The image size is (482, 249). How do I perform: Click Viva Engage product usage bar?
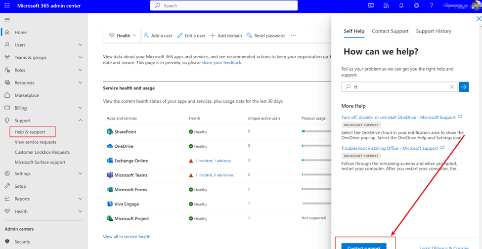tap(317, 203)
